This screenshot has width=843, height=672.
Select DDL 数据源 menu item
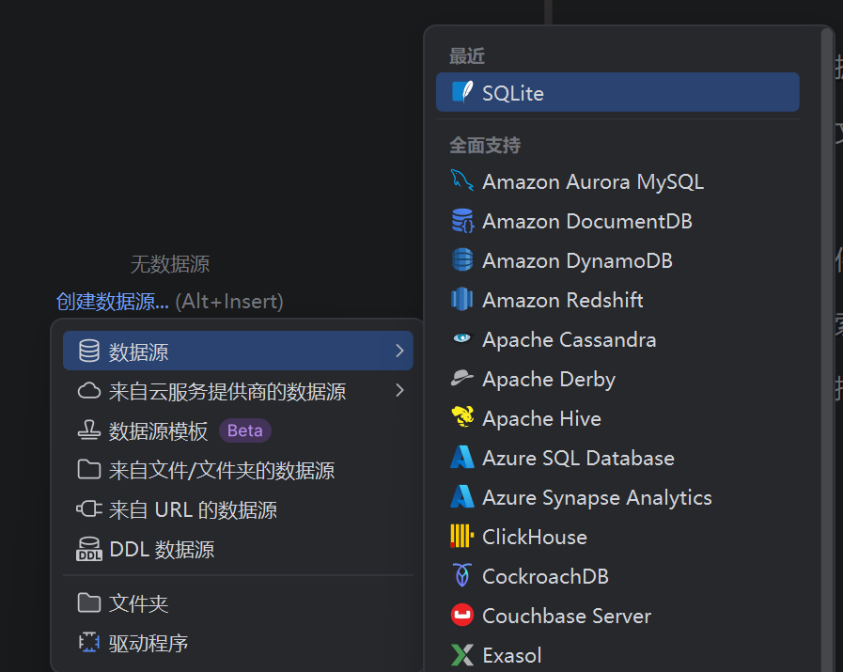coord(238,549)
